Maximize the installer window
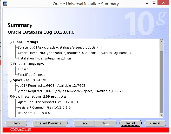This screenshot has height=134, width=171. 154,3
